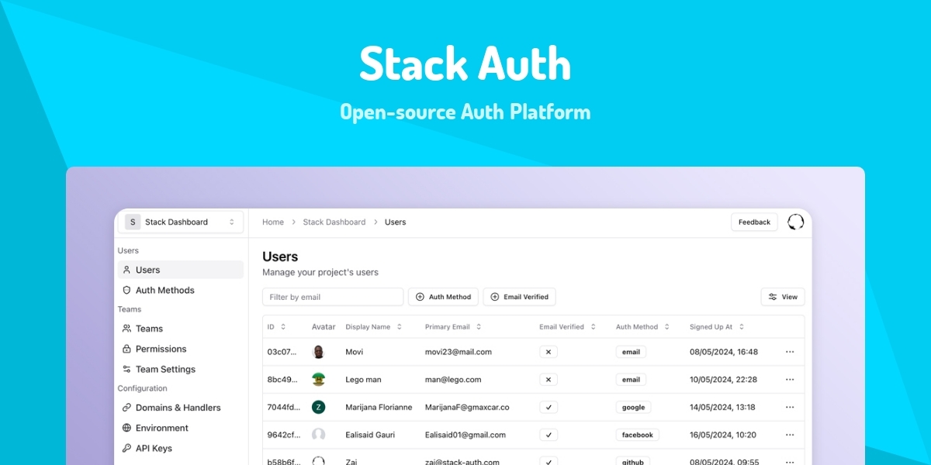The image size is (931, 465).
Task: Click the unverified X badge for Movi
Action: [x=548, y=352]
